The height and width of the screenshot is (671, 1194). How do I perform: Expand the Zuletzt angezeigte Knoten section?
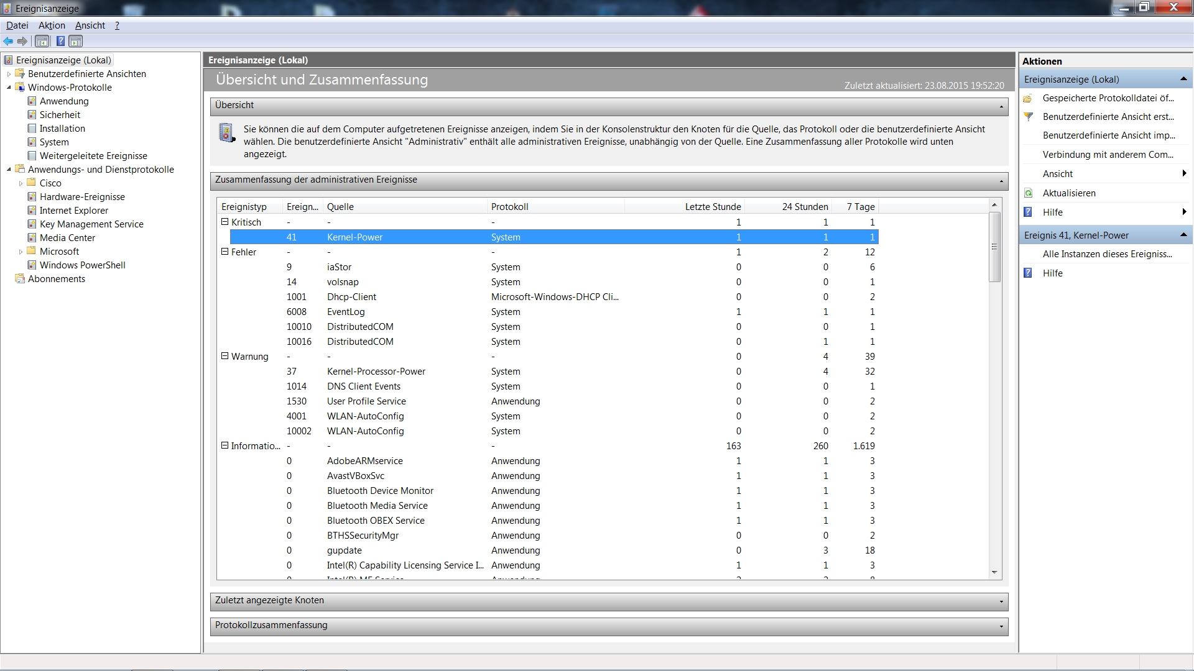pos(1001,601)
